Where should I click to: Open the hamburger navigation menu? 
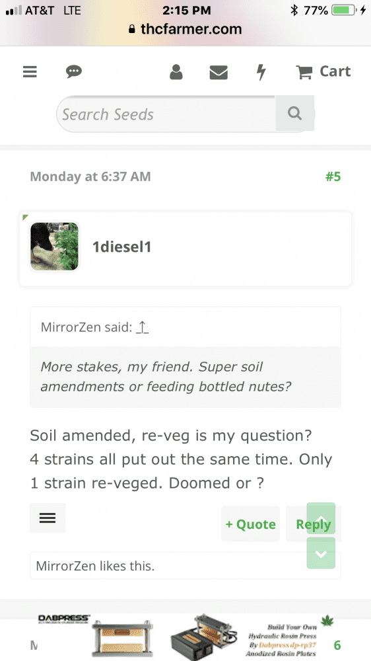coord(30,71)
